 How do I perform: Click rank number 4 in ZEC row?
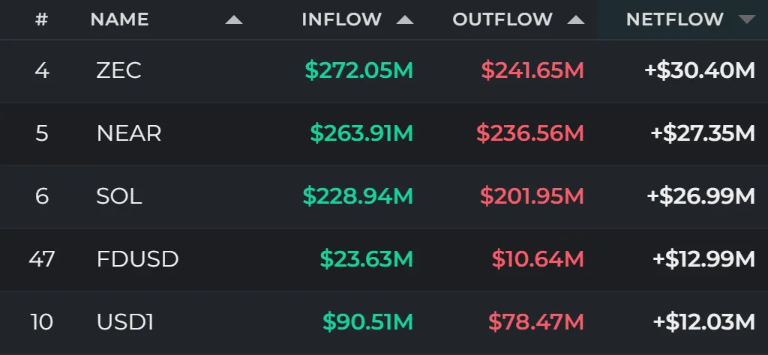(42, 71)
